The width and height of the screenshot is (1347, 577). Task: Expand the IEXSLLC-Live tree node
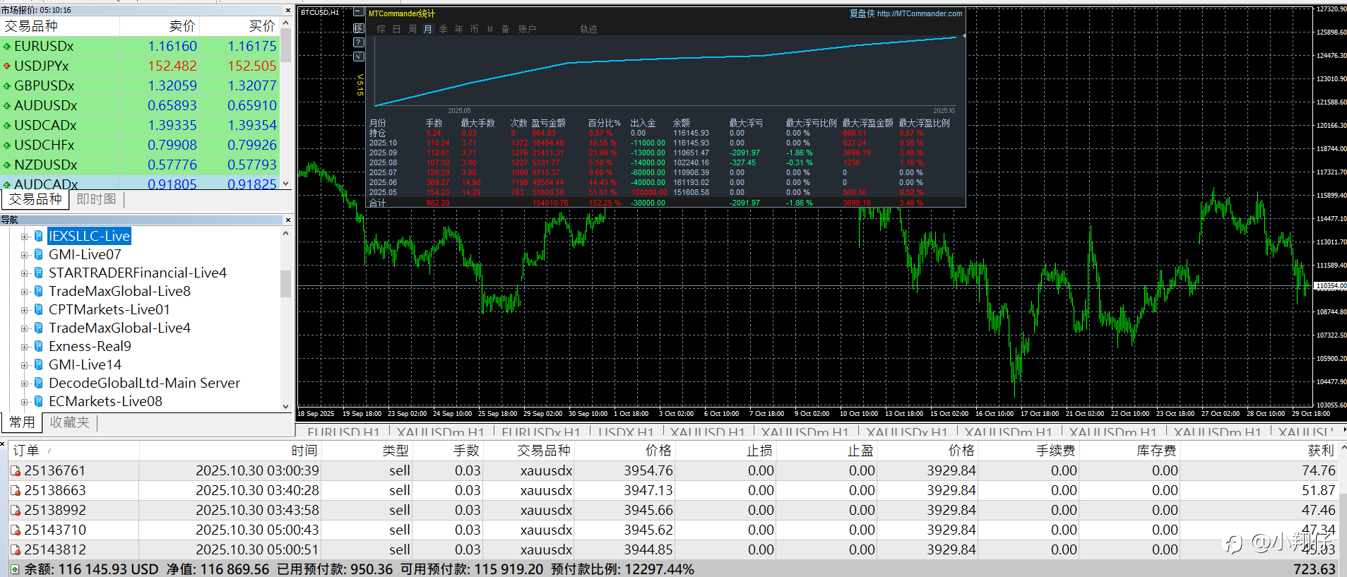(24, 237)
